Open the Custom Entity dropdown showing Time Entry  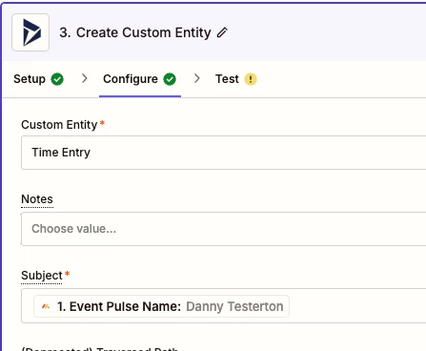(224, 153)
